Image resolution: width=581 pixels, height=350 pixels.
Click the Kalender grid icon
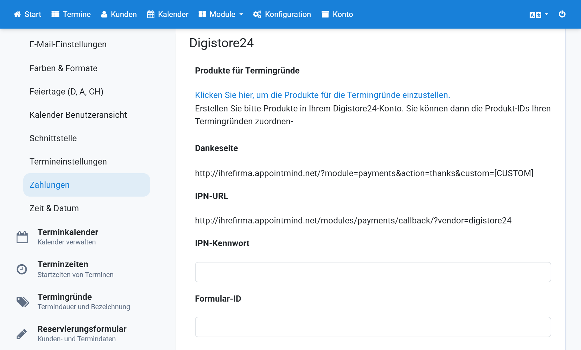151,14
